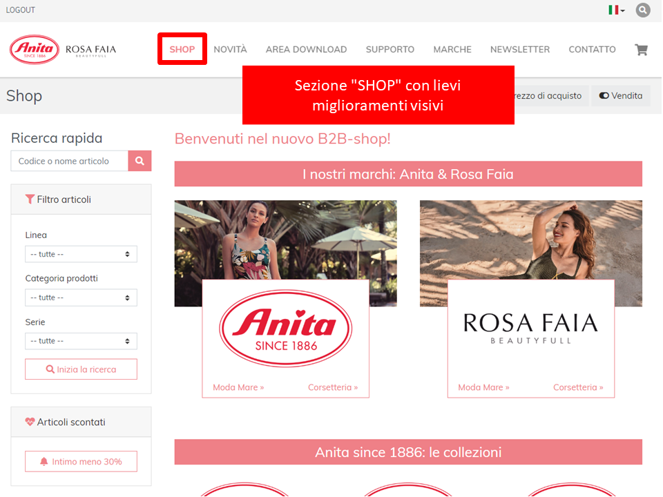Toggle the Vendita price switch
This screenshot has height=497, width=663.
[x=620, y=96]
